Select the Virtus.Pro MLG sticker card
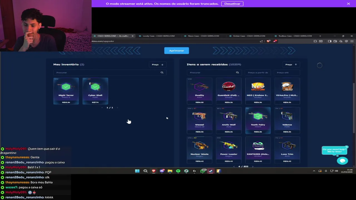 point(287,91)
